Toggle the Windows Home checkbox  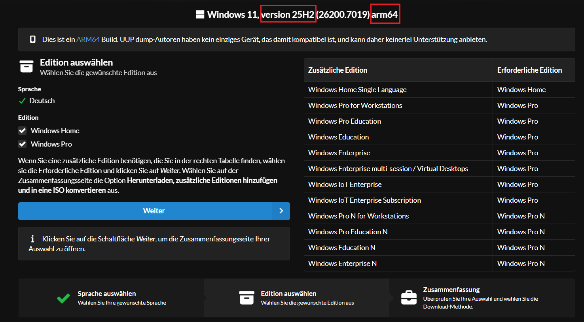tap(23, 131)
